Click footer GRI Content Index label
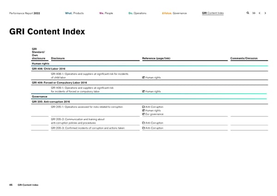 tap(28, 185)
